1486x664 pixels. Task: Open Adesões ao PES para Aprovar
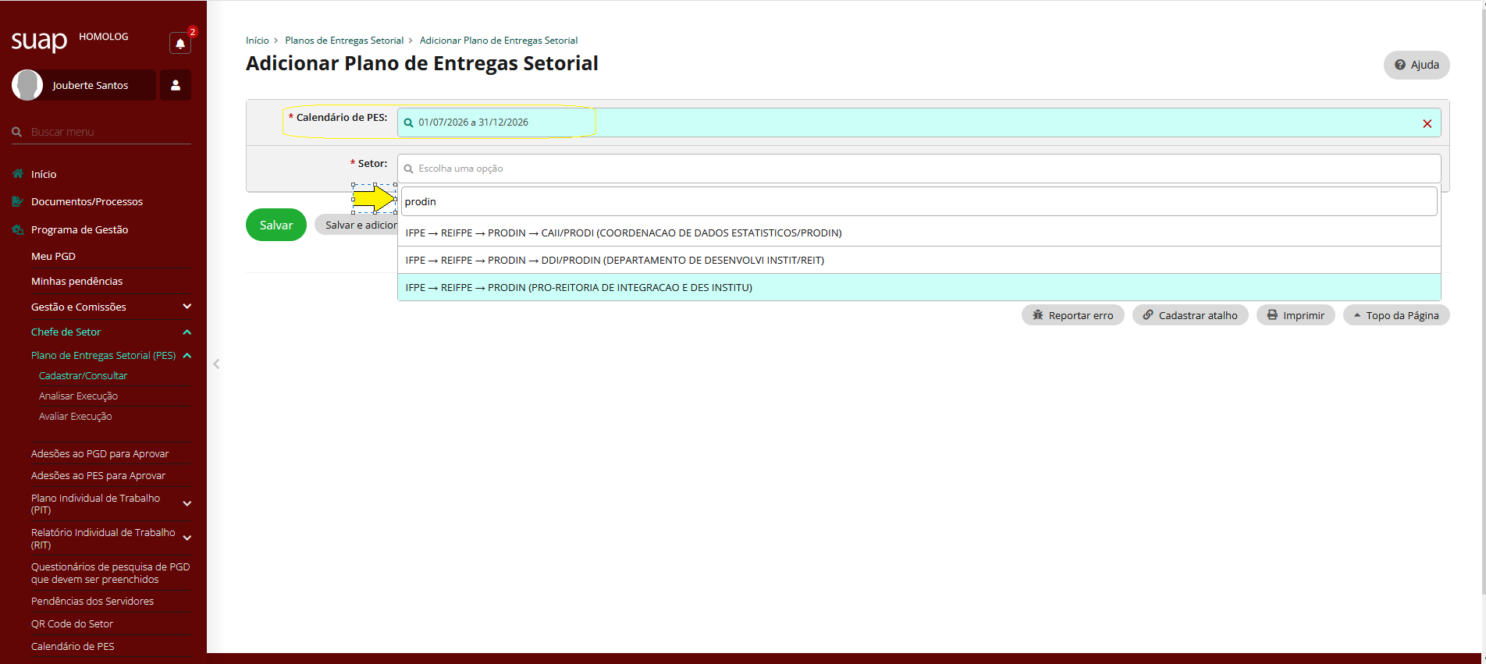(x=98, y=475)
